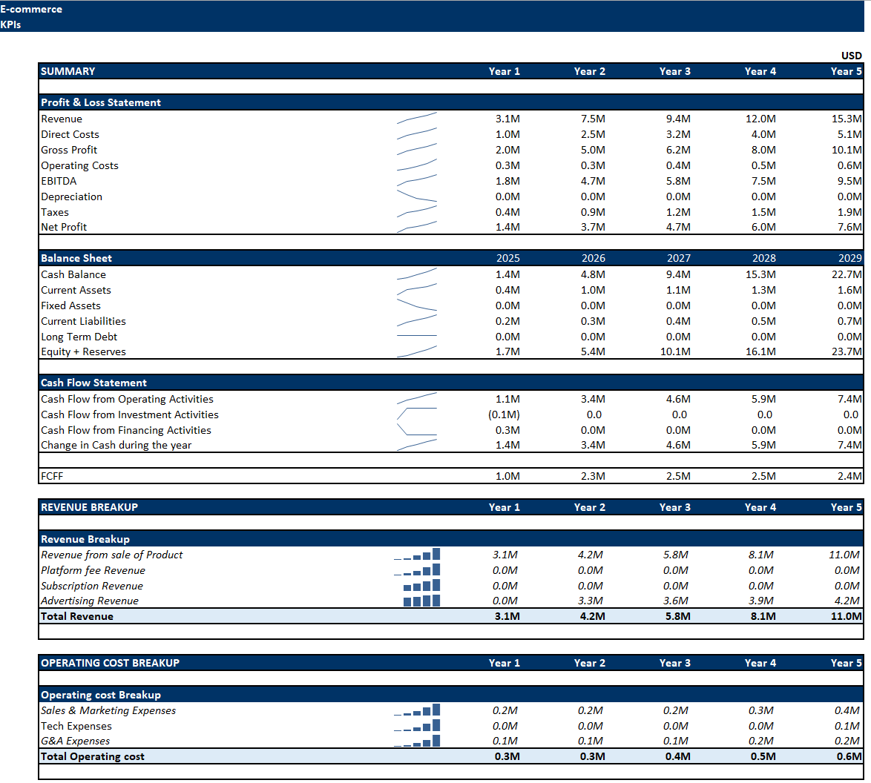Select the Advertising Revenue bar sparkline

pyautogui.click(x=421, y=601)
